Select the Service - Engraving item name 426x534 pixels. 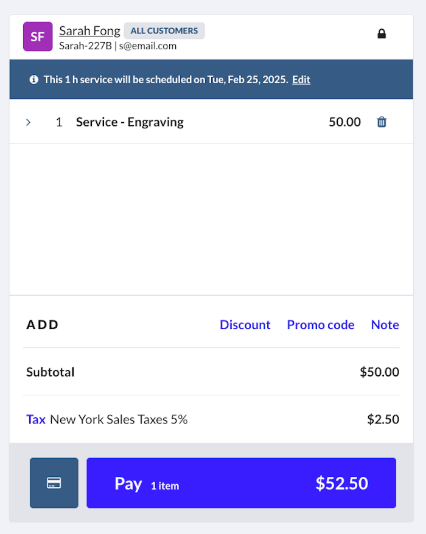pyautogui.click(x=130, y=122)
